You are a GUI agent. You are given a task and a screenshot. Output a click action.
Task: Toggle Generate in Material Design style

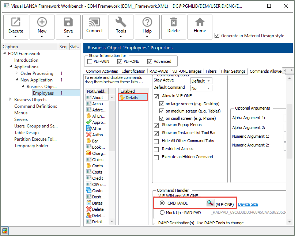point(217,35)
